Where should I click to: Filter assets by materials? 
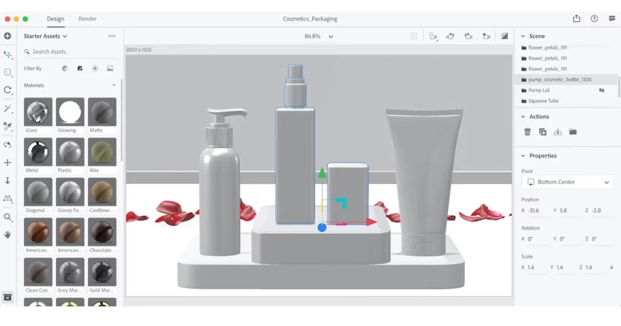tap(79, 68)
